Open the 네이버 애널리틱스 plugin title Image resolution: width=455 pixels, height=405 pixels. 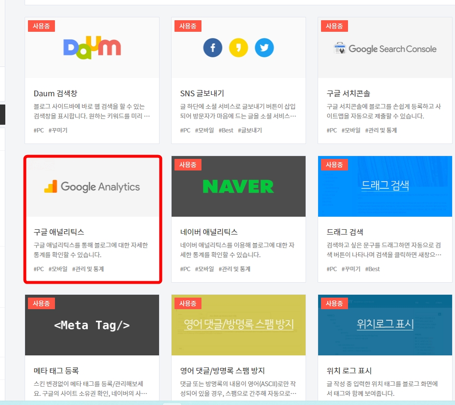pos(209,232)
